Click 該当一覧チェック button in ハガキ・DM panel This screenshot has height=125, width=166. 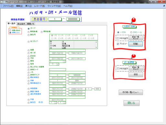coord(136,38)
